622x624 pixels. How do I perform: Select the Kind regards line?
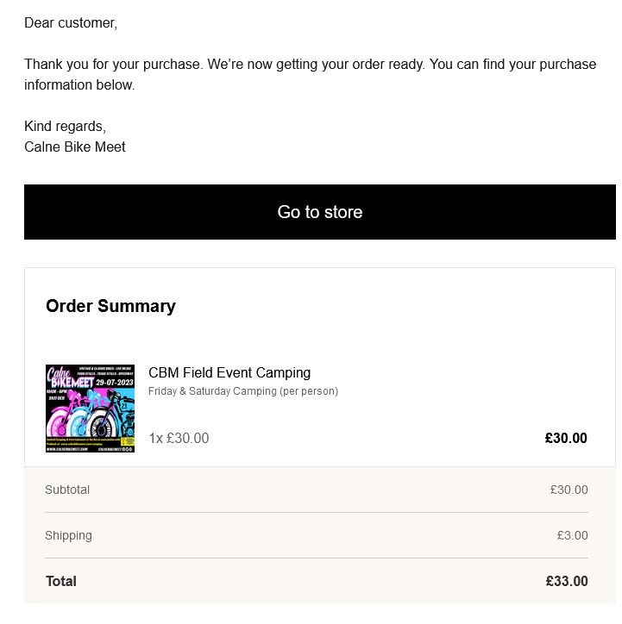click(x=66, y=126)
